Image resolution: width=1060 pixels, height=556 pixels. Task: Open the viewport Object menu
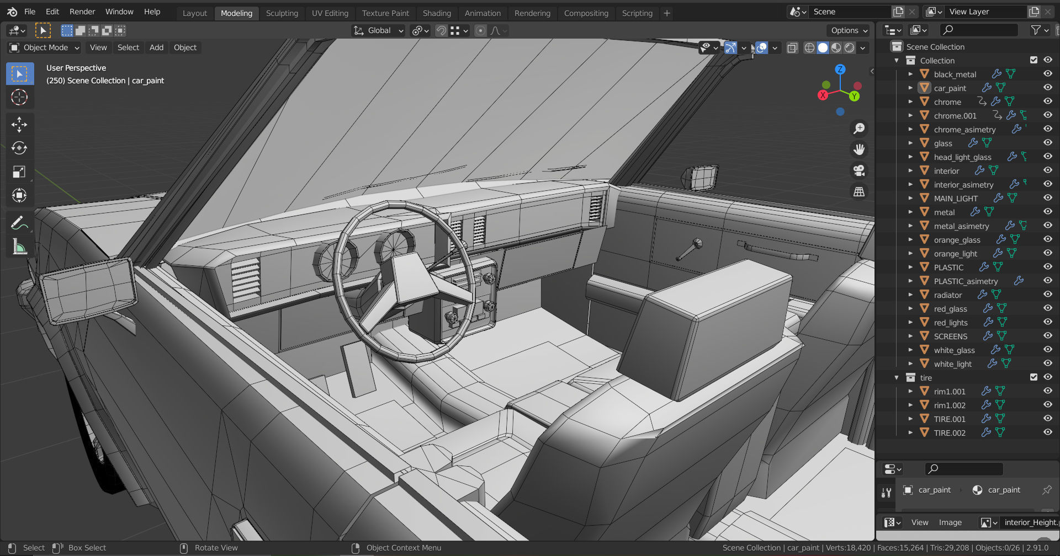coord(185,48)
